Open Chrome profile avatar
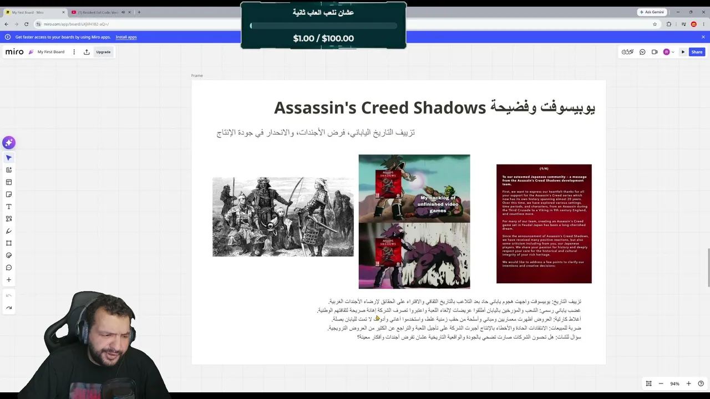The height and width of the screenshot is (399, 710). 693,24
